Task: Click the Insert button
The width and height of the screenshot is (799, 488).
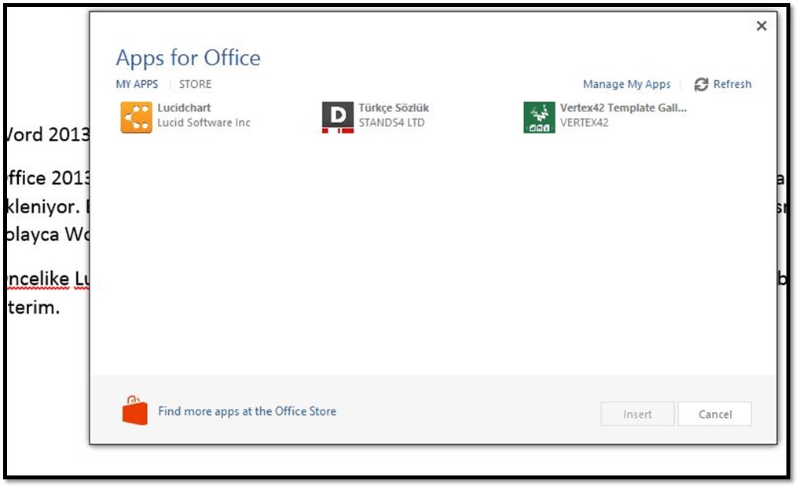Action: (x=637, y=414)
